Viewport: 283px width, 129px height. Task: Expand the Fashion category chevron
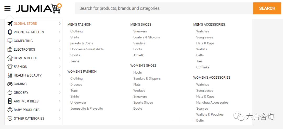pyautogui.click(x=59, y=67)
